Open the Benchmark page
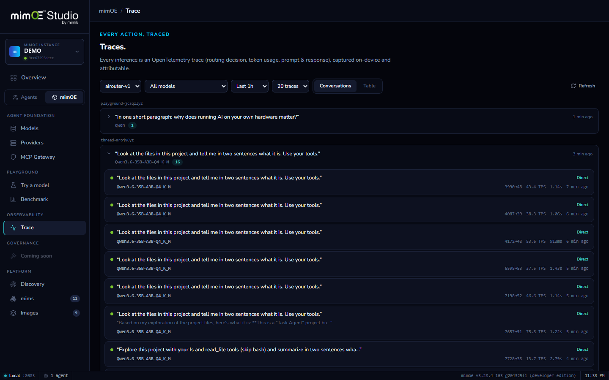This screenshot has height=380, width=609. point(44,199)
